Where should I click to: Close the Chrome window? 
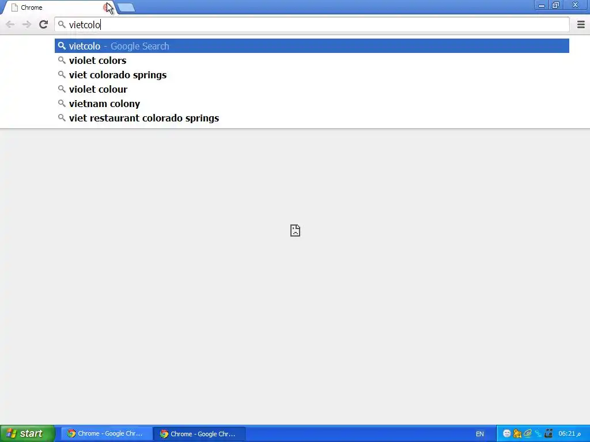575,5
